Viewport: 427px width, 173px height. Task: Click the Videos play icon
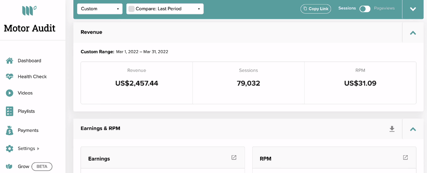[x=9, y=93]
